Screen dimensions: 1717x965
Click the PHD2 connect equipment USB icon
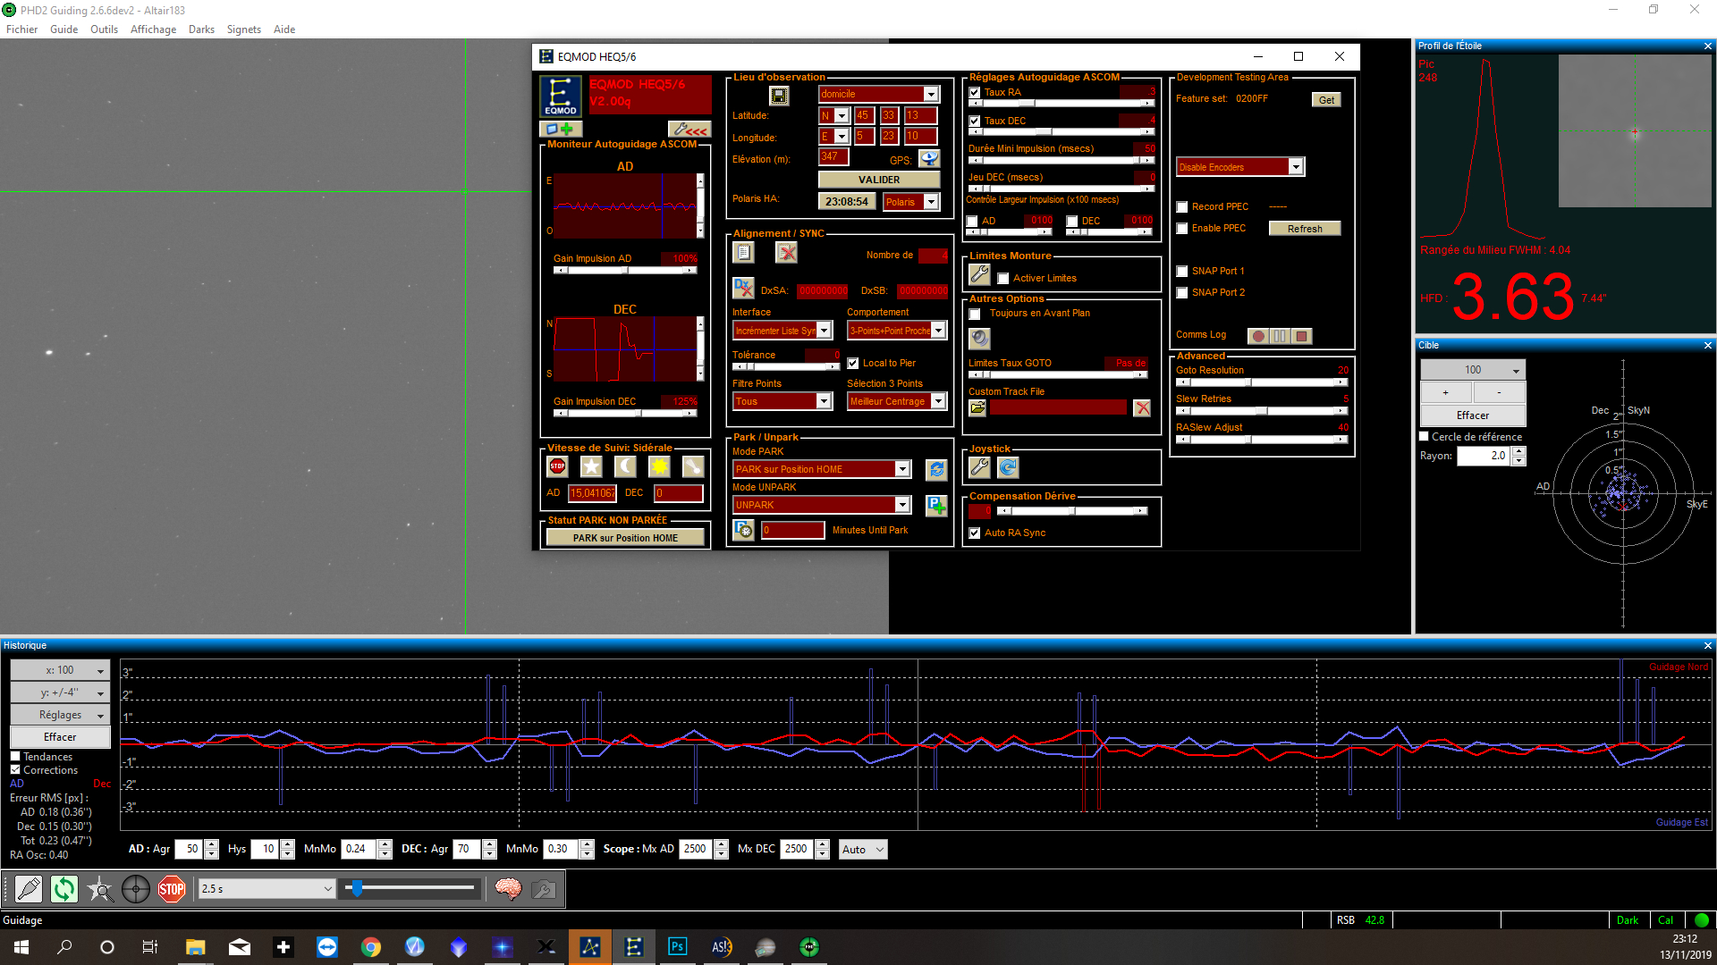point(29,889)
